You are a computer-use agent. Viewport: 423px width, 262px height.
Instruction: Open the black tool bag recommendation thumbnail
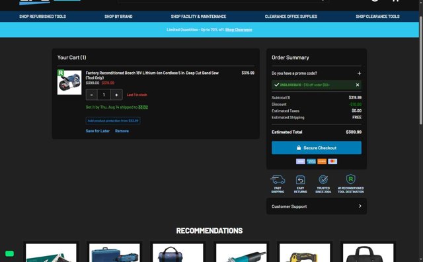[x=368, y=253]
